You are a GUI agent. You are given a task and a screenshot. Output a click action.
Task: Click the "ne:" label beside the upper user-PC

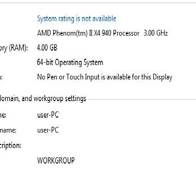(x=3, y=115)
